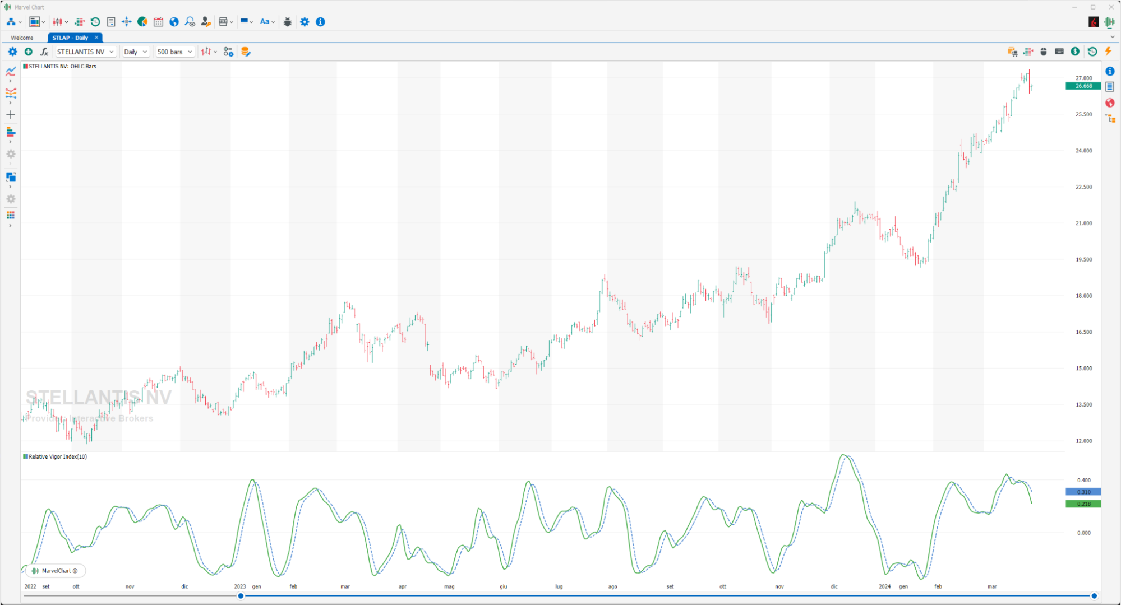Open the Daily timeframe dropdown
Viewport: 1121px width, 606px height.
coord(135,52)
